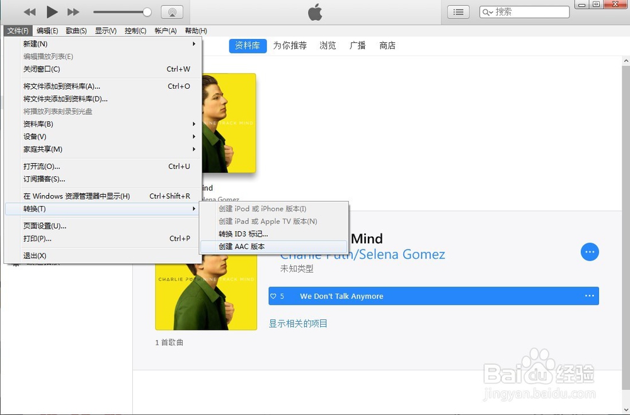Click the 未知类型 genre text
The width and height of the screenshot is (630, 415).
coord(297,269)
